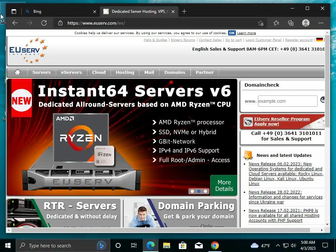
Task: Click the Domaincheck search button
Action: 322,99
